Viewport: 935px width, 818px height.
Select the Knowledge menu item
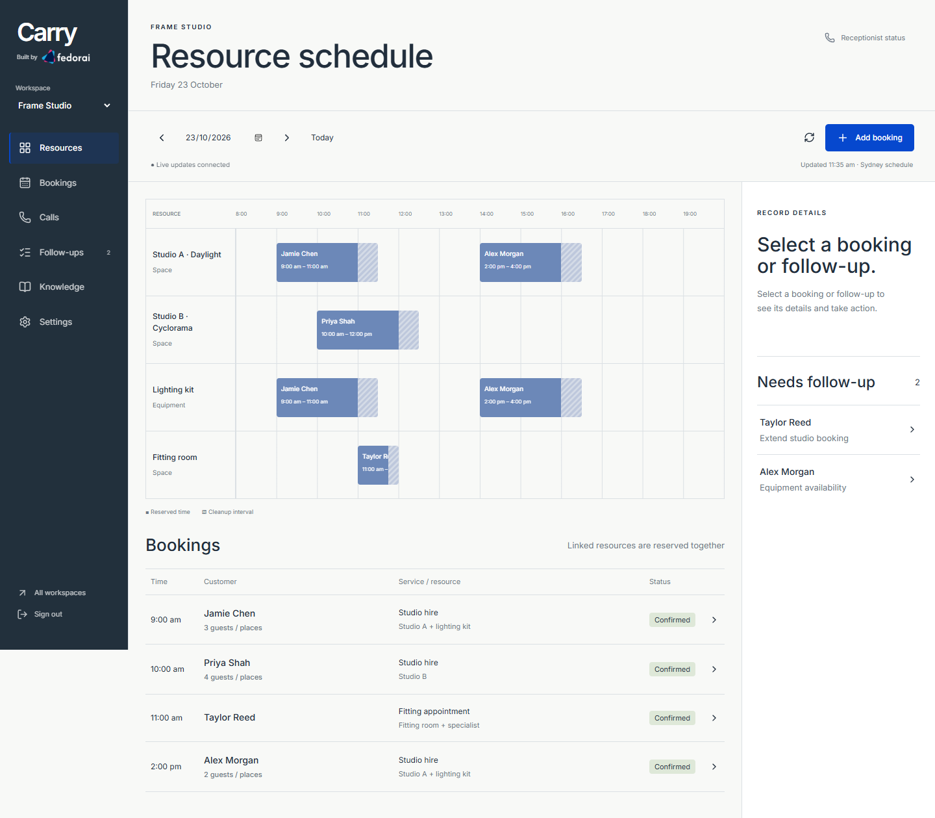click(64, 287)
